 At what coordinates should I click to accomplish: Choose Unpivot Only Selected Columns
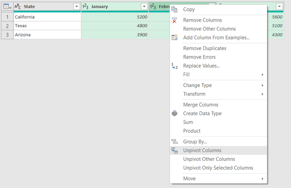(218, 168)
